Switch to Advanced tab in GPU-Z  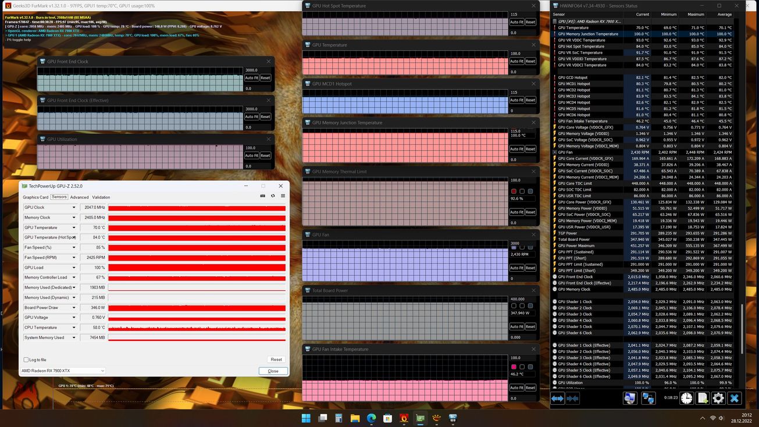pos(80,197)
